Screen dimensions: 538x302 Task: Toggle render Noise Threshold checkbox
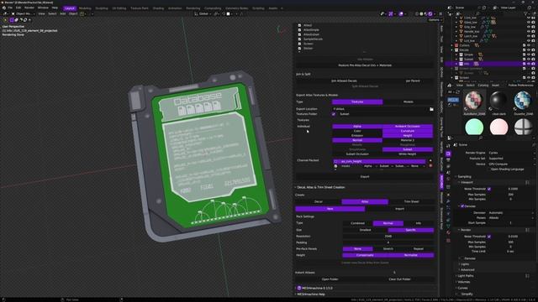click(489, 237)
